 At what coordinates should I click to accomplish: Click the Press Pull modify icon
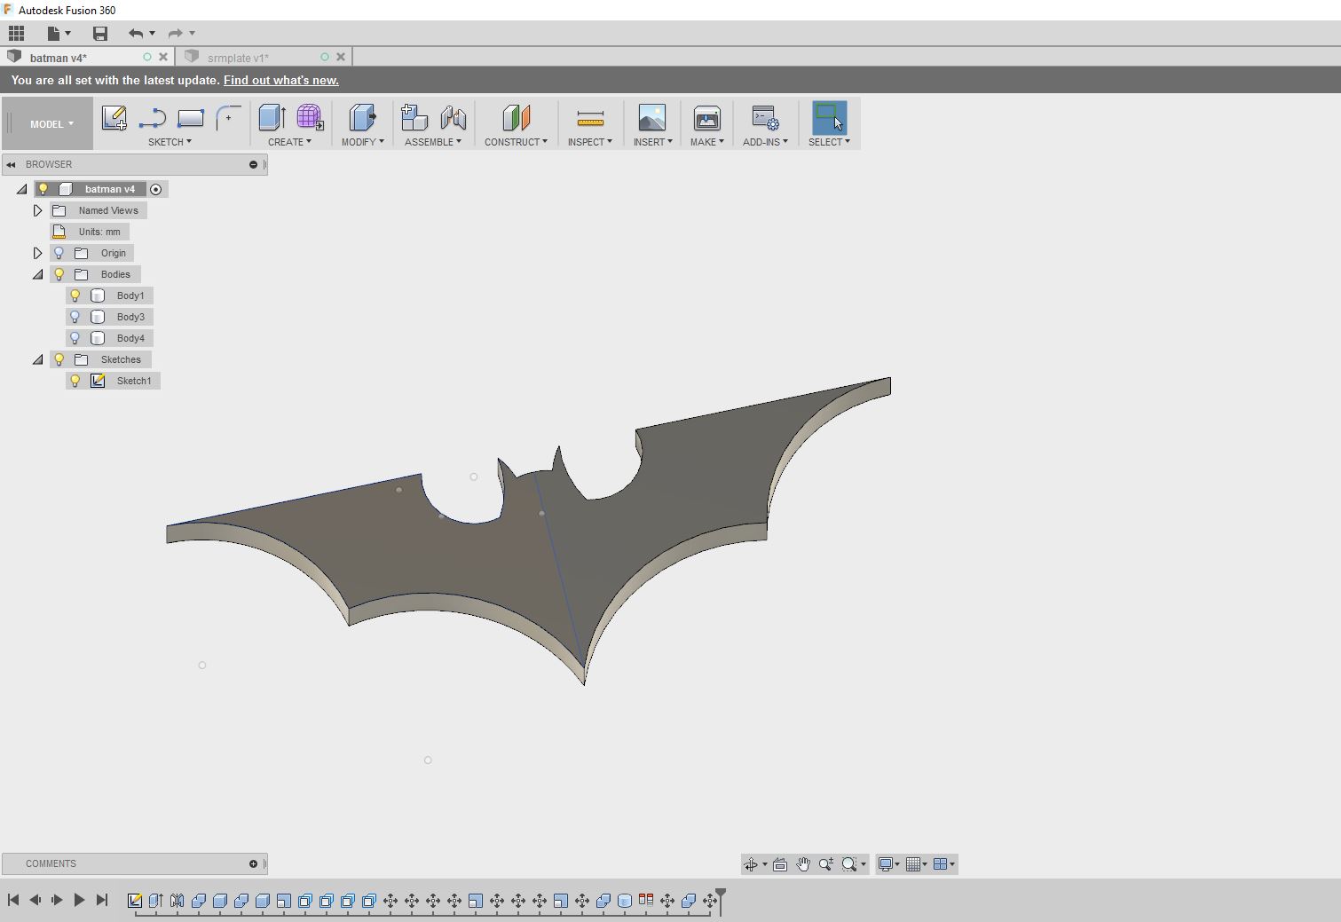362,118
